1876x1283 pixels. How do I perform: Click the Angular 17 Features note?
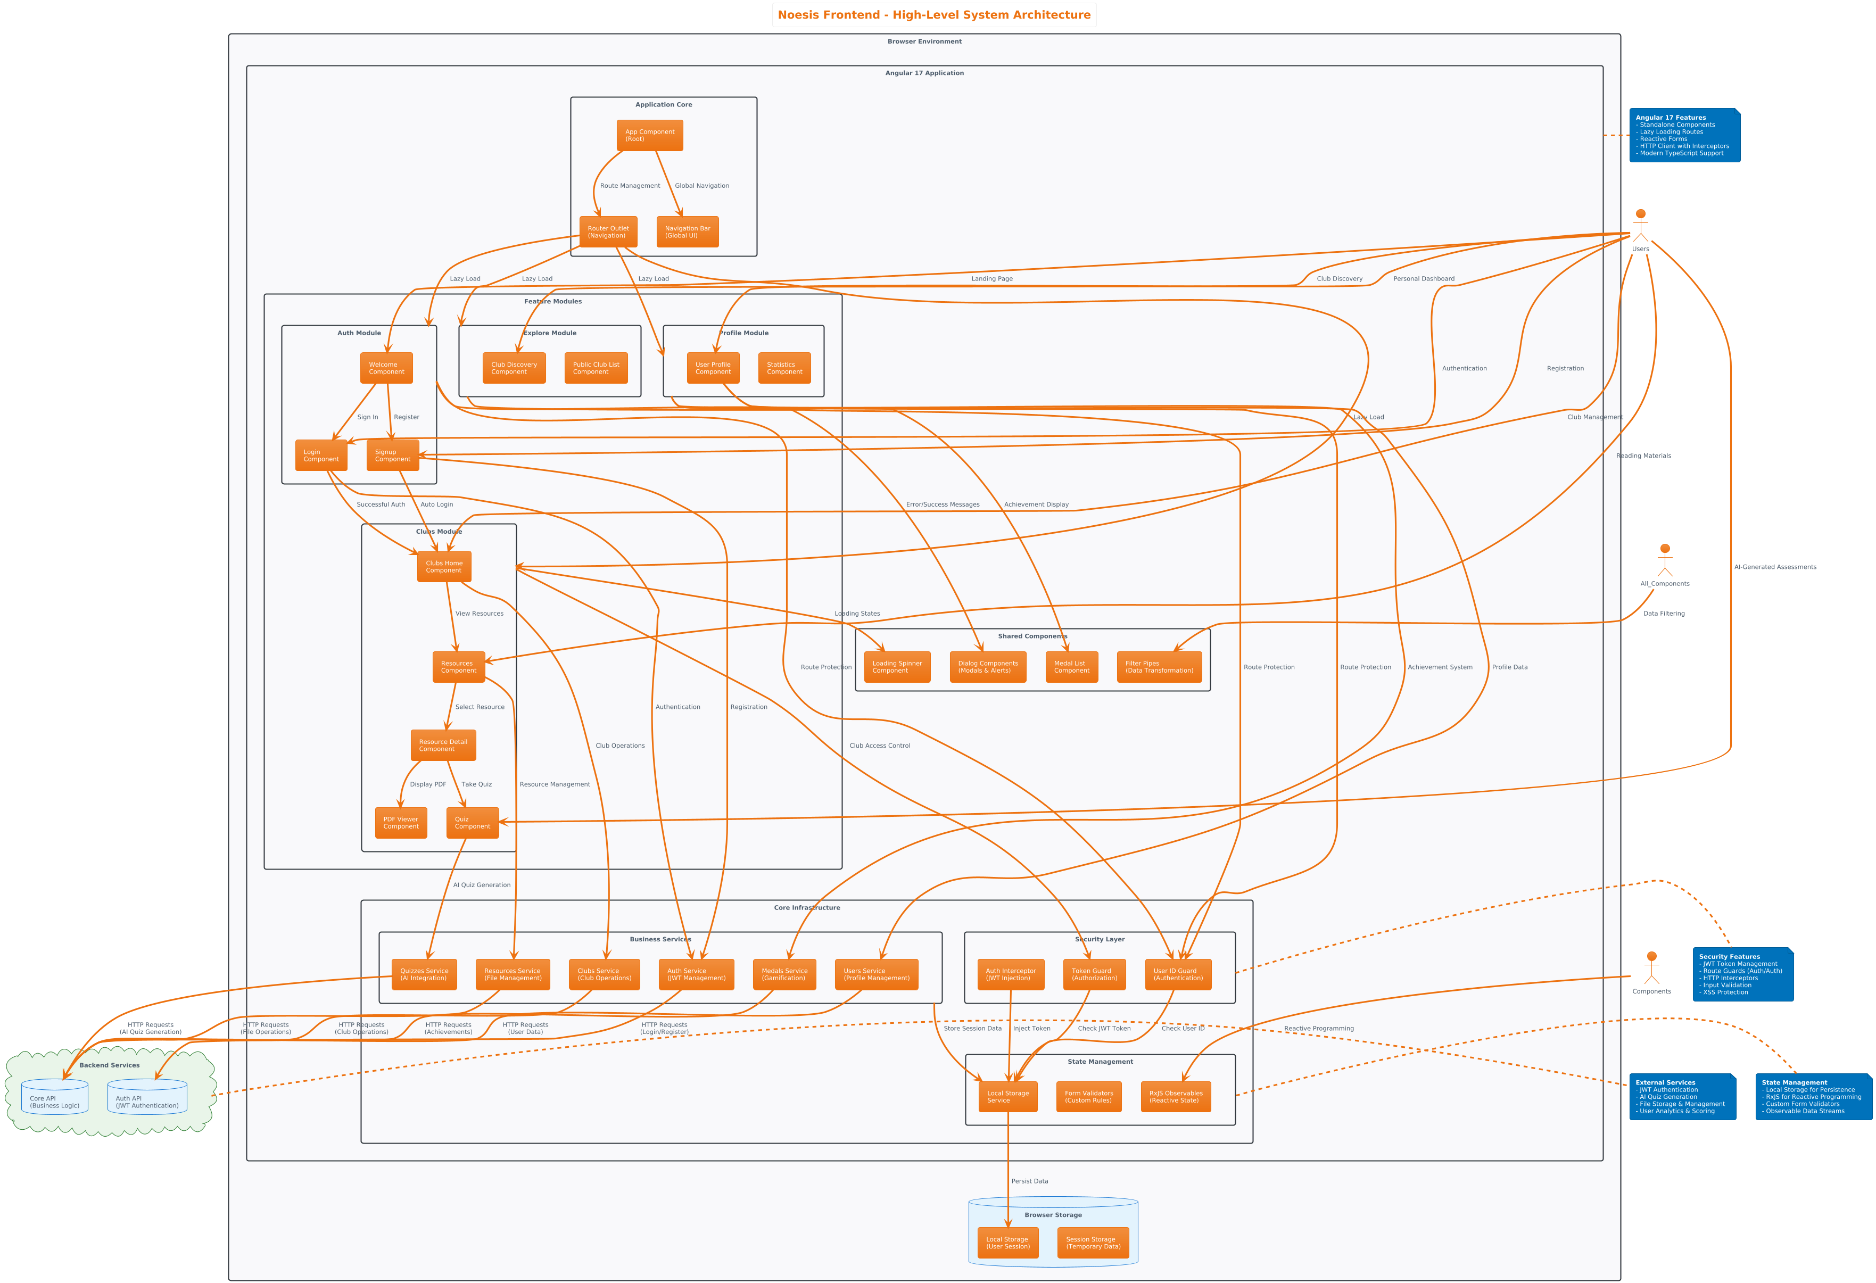1685,136
